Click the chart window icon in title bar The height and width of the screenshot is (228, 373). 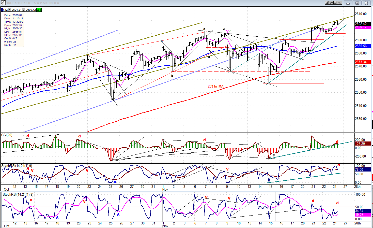(x=3, y=3)
